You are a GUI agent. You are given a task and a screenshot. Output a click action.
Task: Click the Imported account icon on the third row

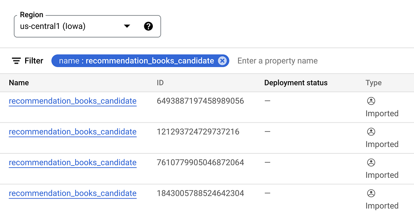tap(371, 163)
